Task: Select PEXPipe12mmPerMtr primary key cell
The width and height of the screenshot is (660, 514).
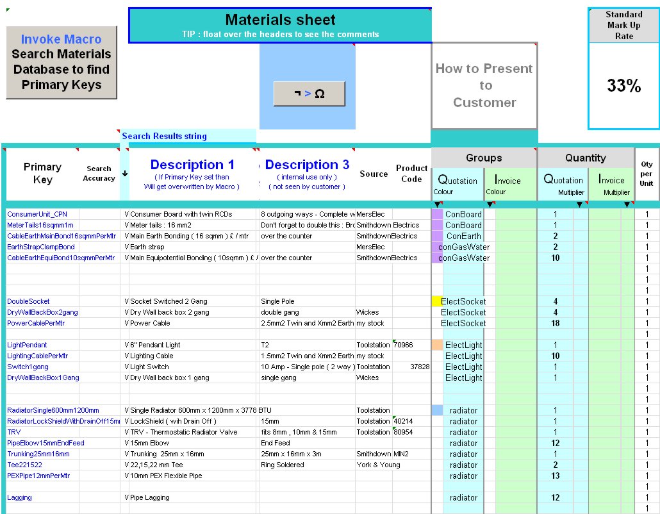Action: (42, 476)
